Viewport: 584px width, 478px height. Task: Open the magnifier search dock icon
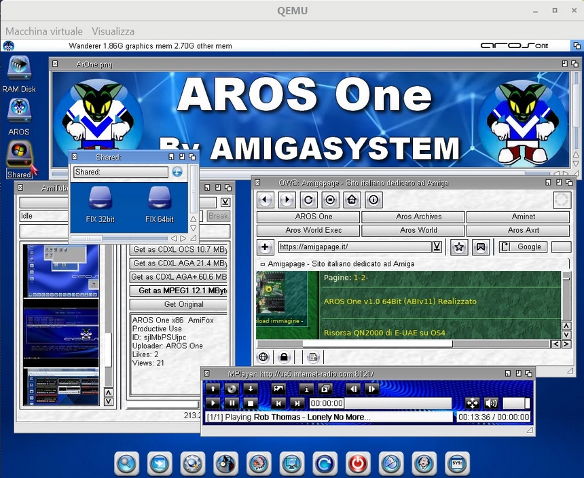coord(126,463)
